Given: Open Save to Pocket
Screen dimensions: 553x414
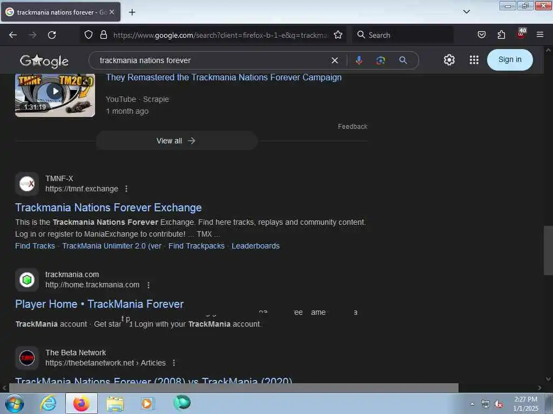Looking at the screenshot, I should pyautogui.click(x=481, y=35).
